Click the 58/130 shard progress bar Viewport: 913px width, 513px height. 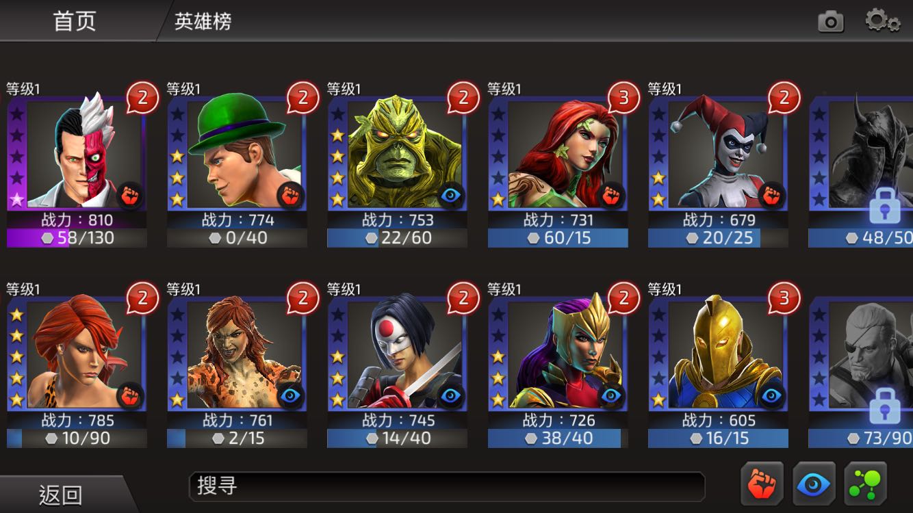pyautogui.click(x=77, y=238)
